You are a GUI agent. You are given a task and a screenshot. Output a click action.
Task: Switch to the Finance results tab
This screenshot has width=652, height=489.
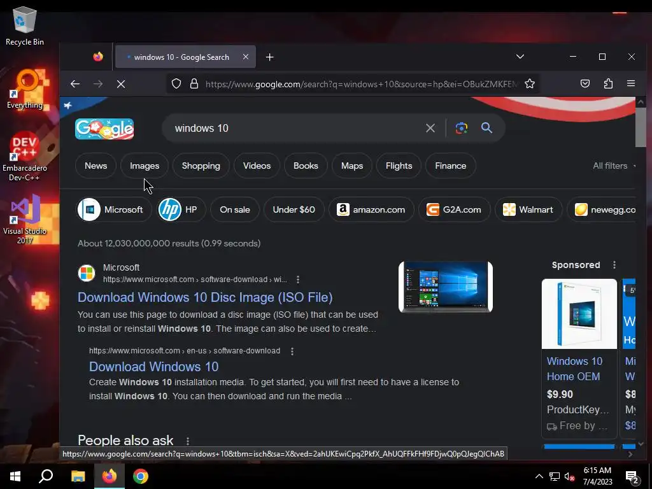(450, 166)
